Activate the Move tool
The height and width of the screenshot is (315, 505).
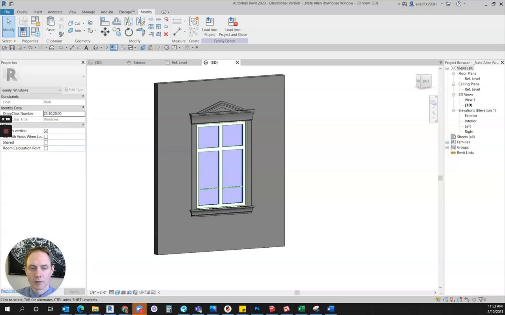coord(105,32)
